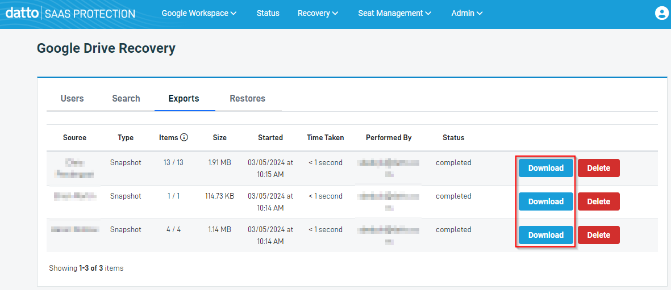Click the 114.73 KB size cell
The width and height of the screenshot is (671, 290).
click(x=219, y=196)
